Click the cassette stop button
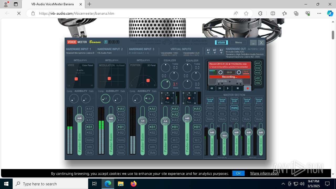The image size is (336, 189). click(238, 88)
